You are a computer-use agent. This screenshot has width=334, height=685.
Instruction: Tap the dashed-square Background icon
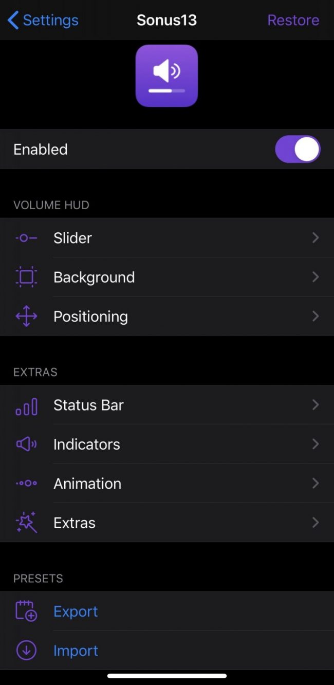coord(26,277)
